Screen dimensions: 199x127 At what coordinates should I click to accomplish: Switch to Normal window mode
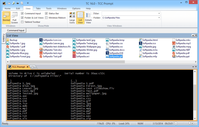pos(6,18)
